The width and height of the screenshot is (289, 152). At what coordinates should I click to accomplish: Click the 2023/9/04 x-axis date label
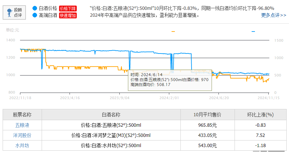[120, 98]
